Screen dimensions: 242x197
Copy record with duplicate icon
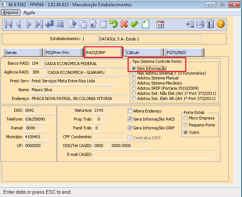pyautogui.click(x=83, y=24)
